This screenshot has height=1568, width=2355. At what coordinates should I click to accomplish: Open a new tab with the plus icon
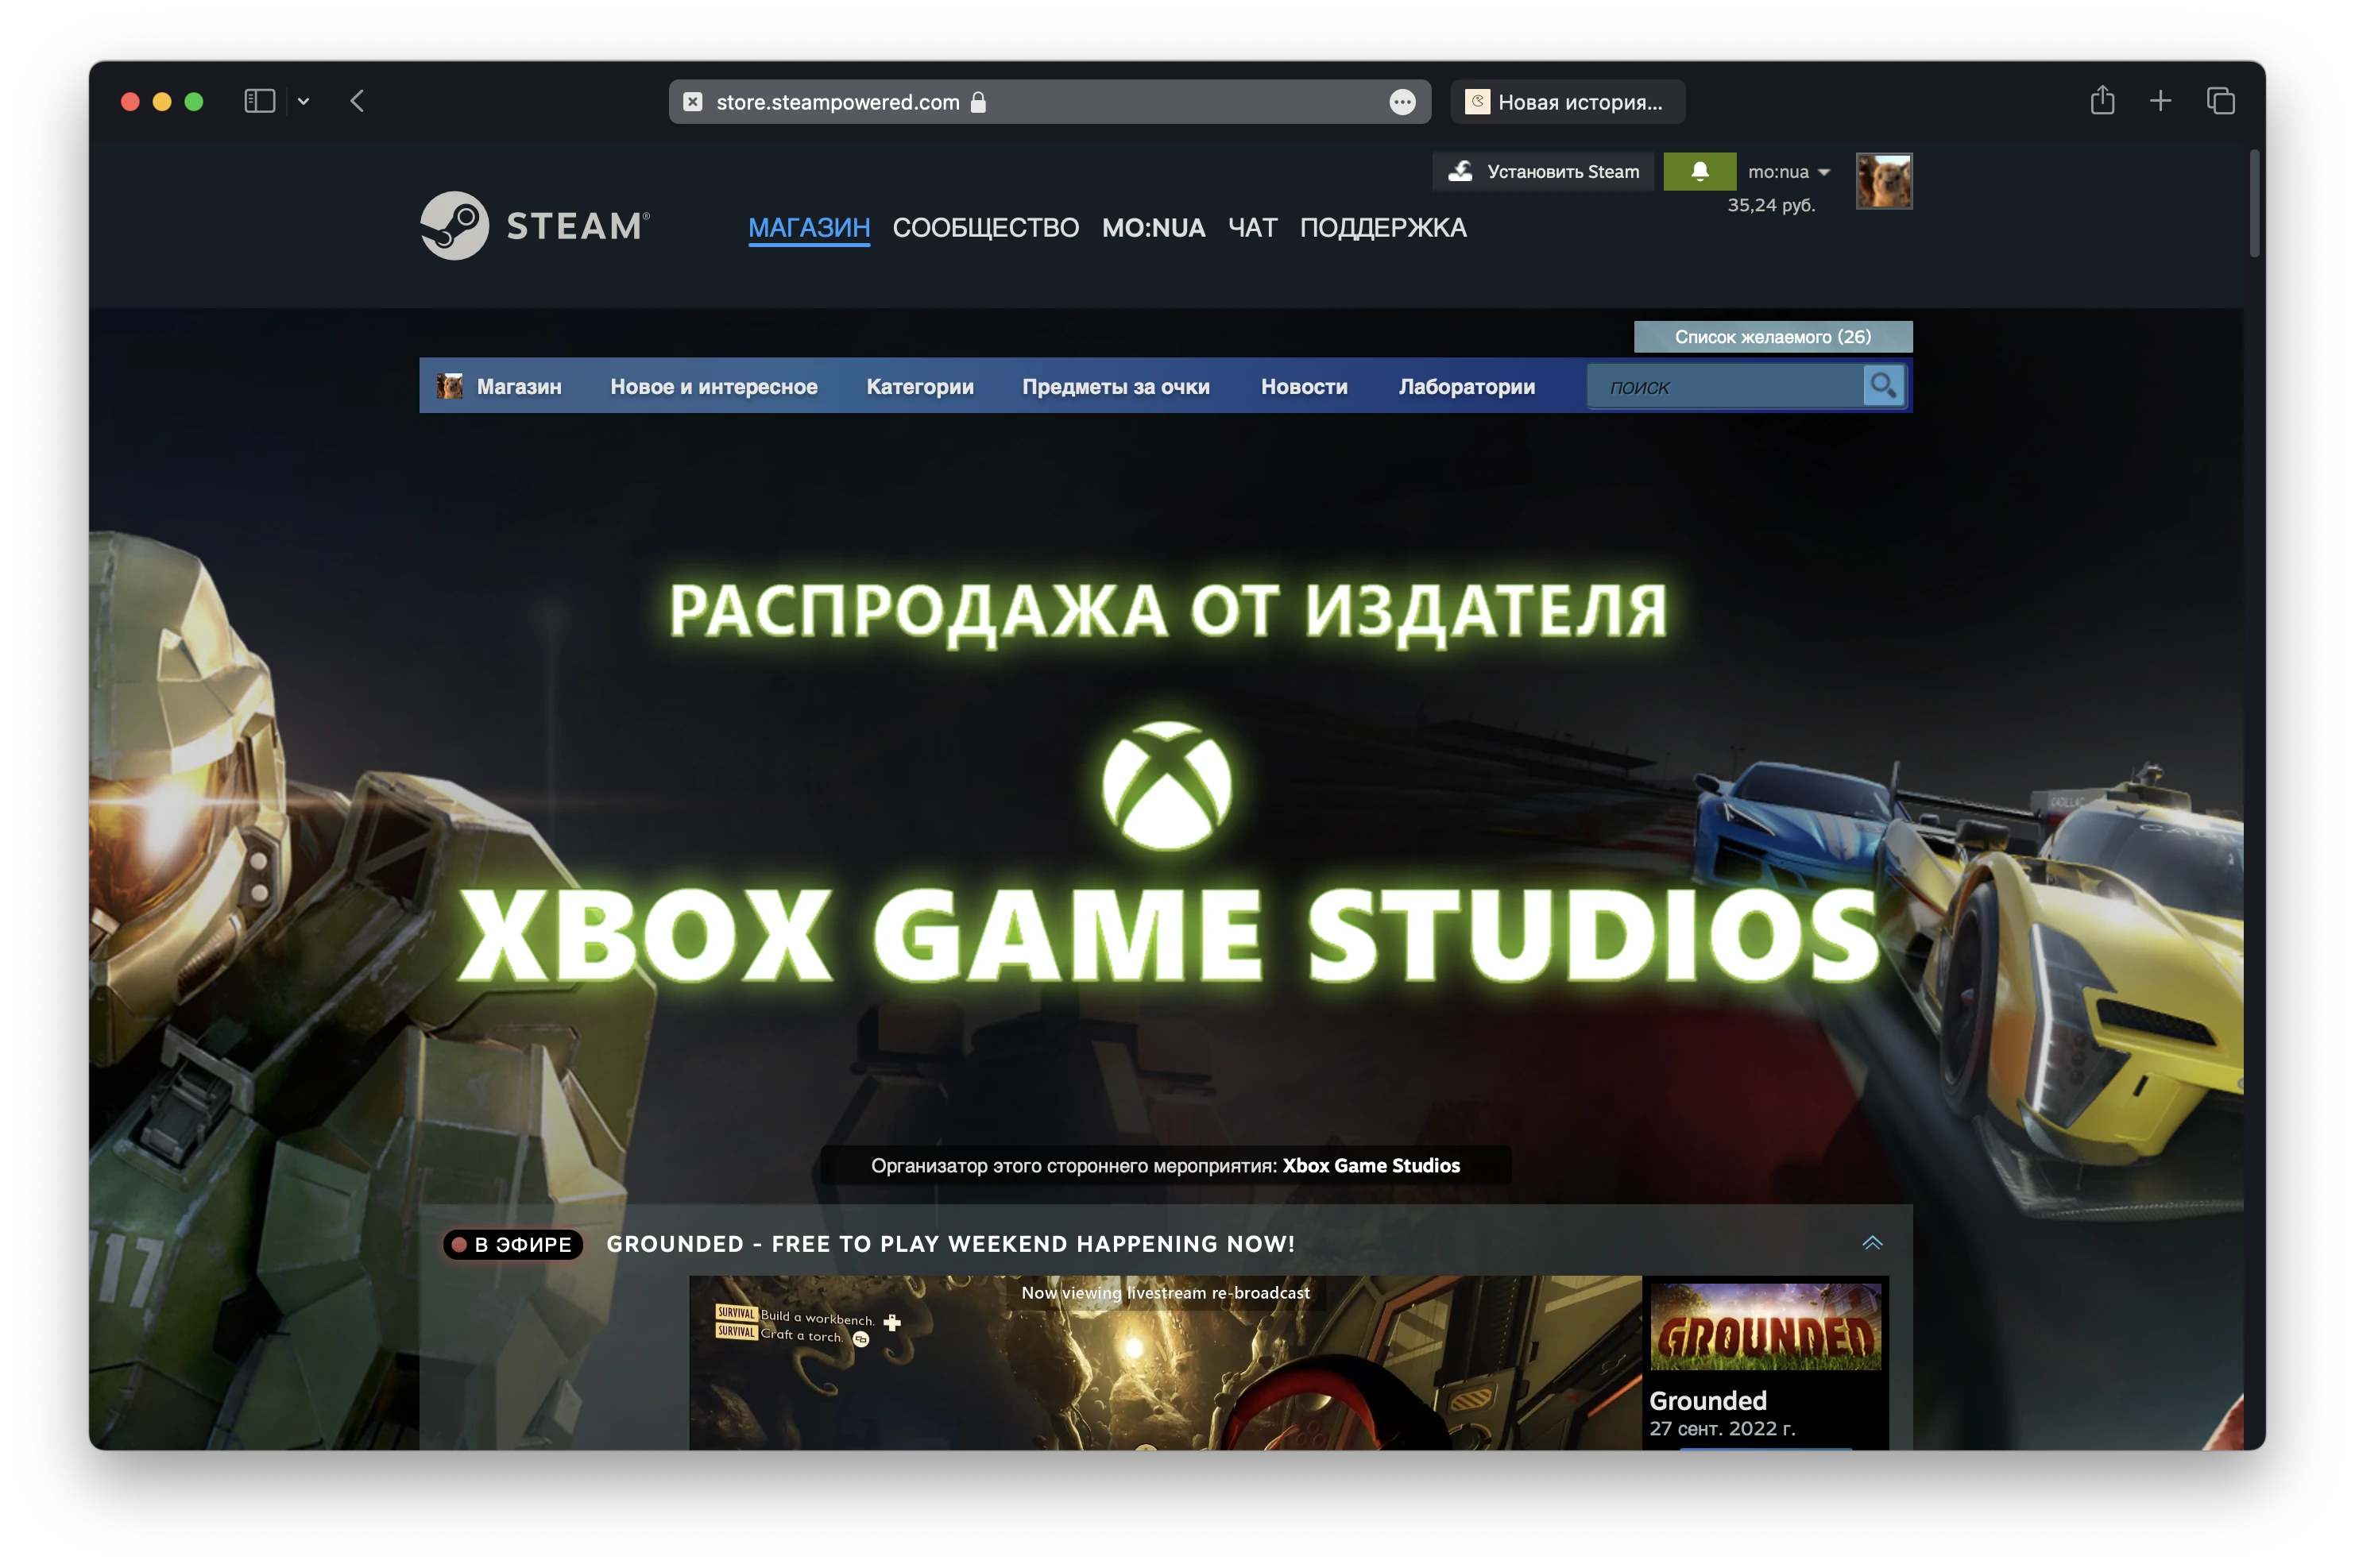pos(2160,101)
